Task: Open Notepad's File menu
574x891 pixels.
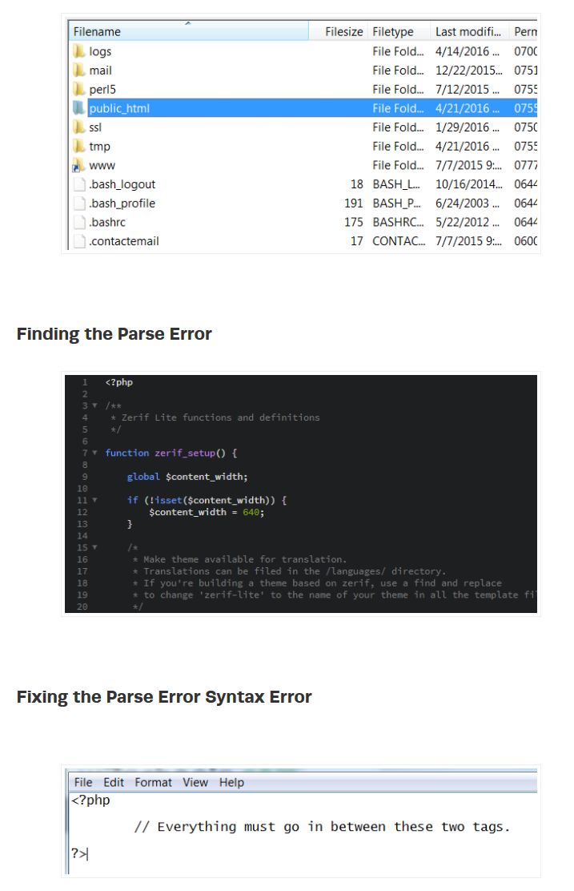Action: [x=82, y=783]
